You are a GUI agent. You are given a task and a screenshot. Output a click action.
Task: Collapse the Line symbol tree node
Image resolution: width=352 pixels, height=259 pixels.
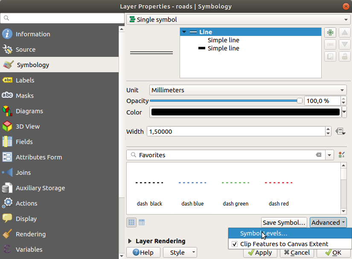184,32
